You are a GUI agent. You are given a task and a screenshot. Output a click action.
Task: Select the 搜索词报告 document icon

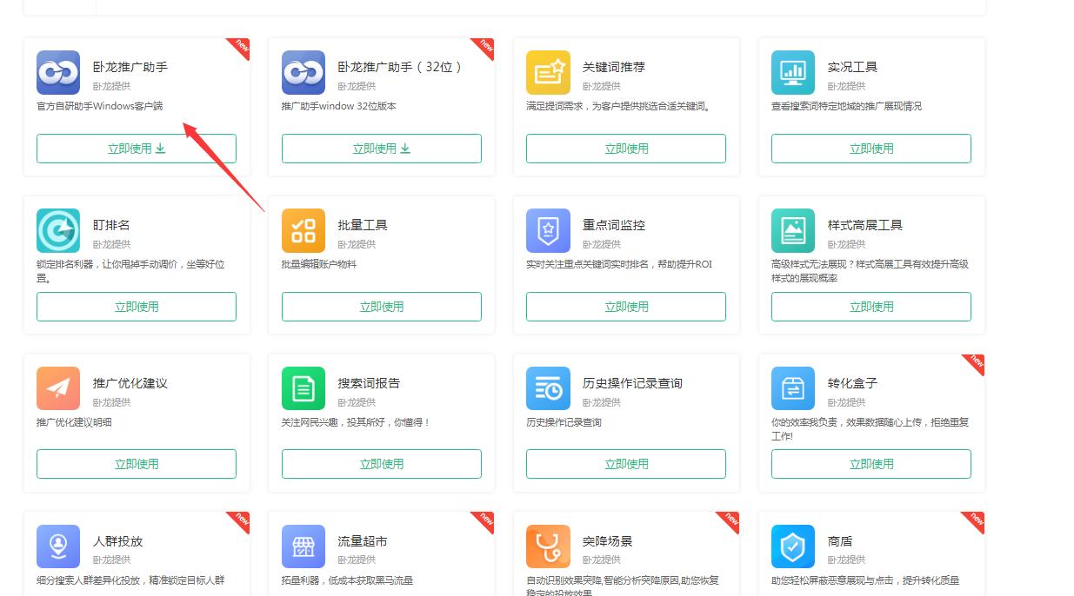(x=303, y=388)
